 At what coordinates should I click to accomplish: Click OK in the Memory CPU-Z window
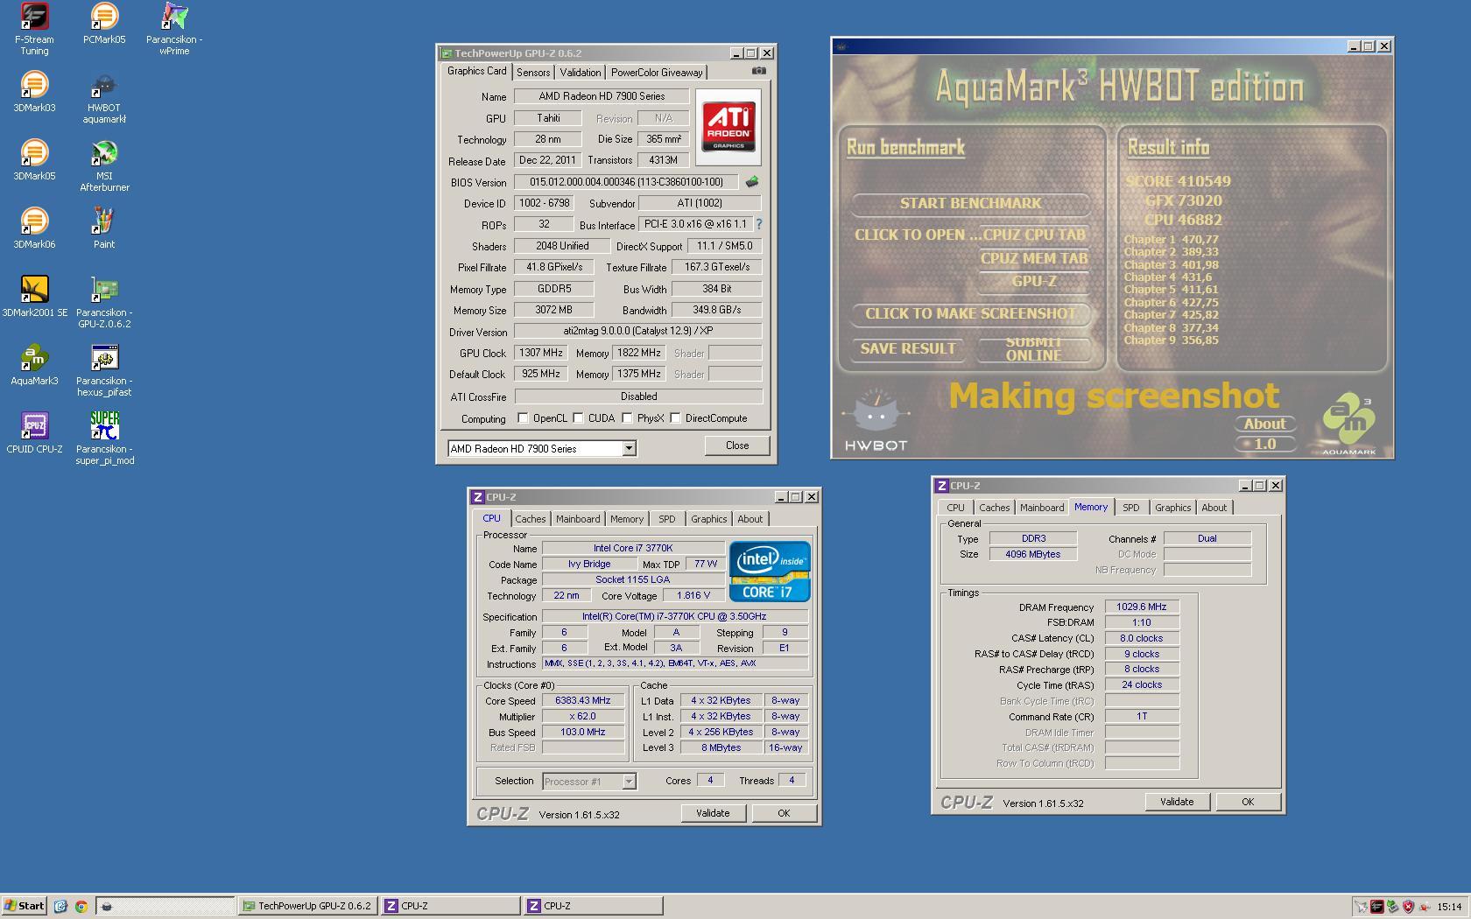[x=1248, y=802]
